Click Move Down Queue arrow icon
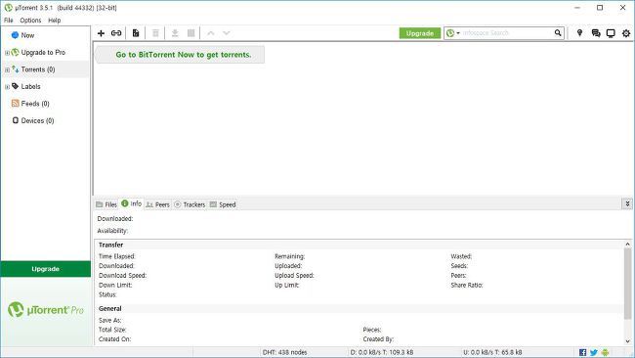This screenshot has width=635, height=358. pyautogui.click(x=227, y=33)
